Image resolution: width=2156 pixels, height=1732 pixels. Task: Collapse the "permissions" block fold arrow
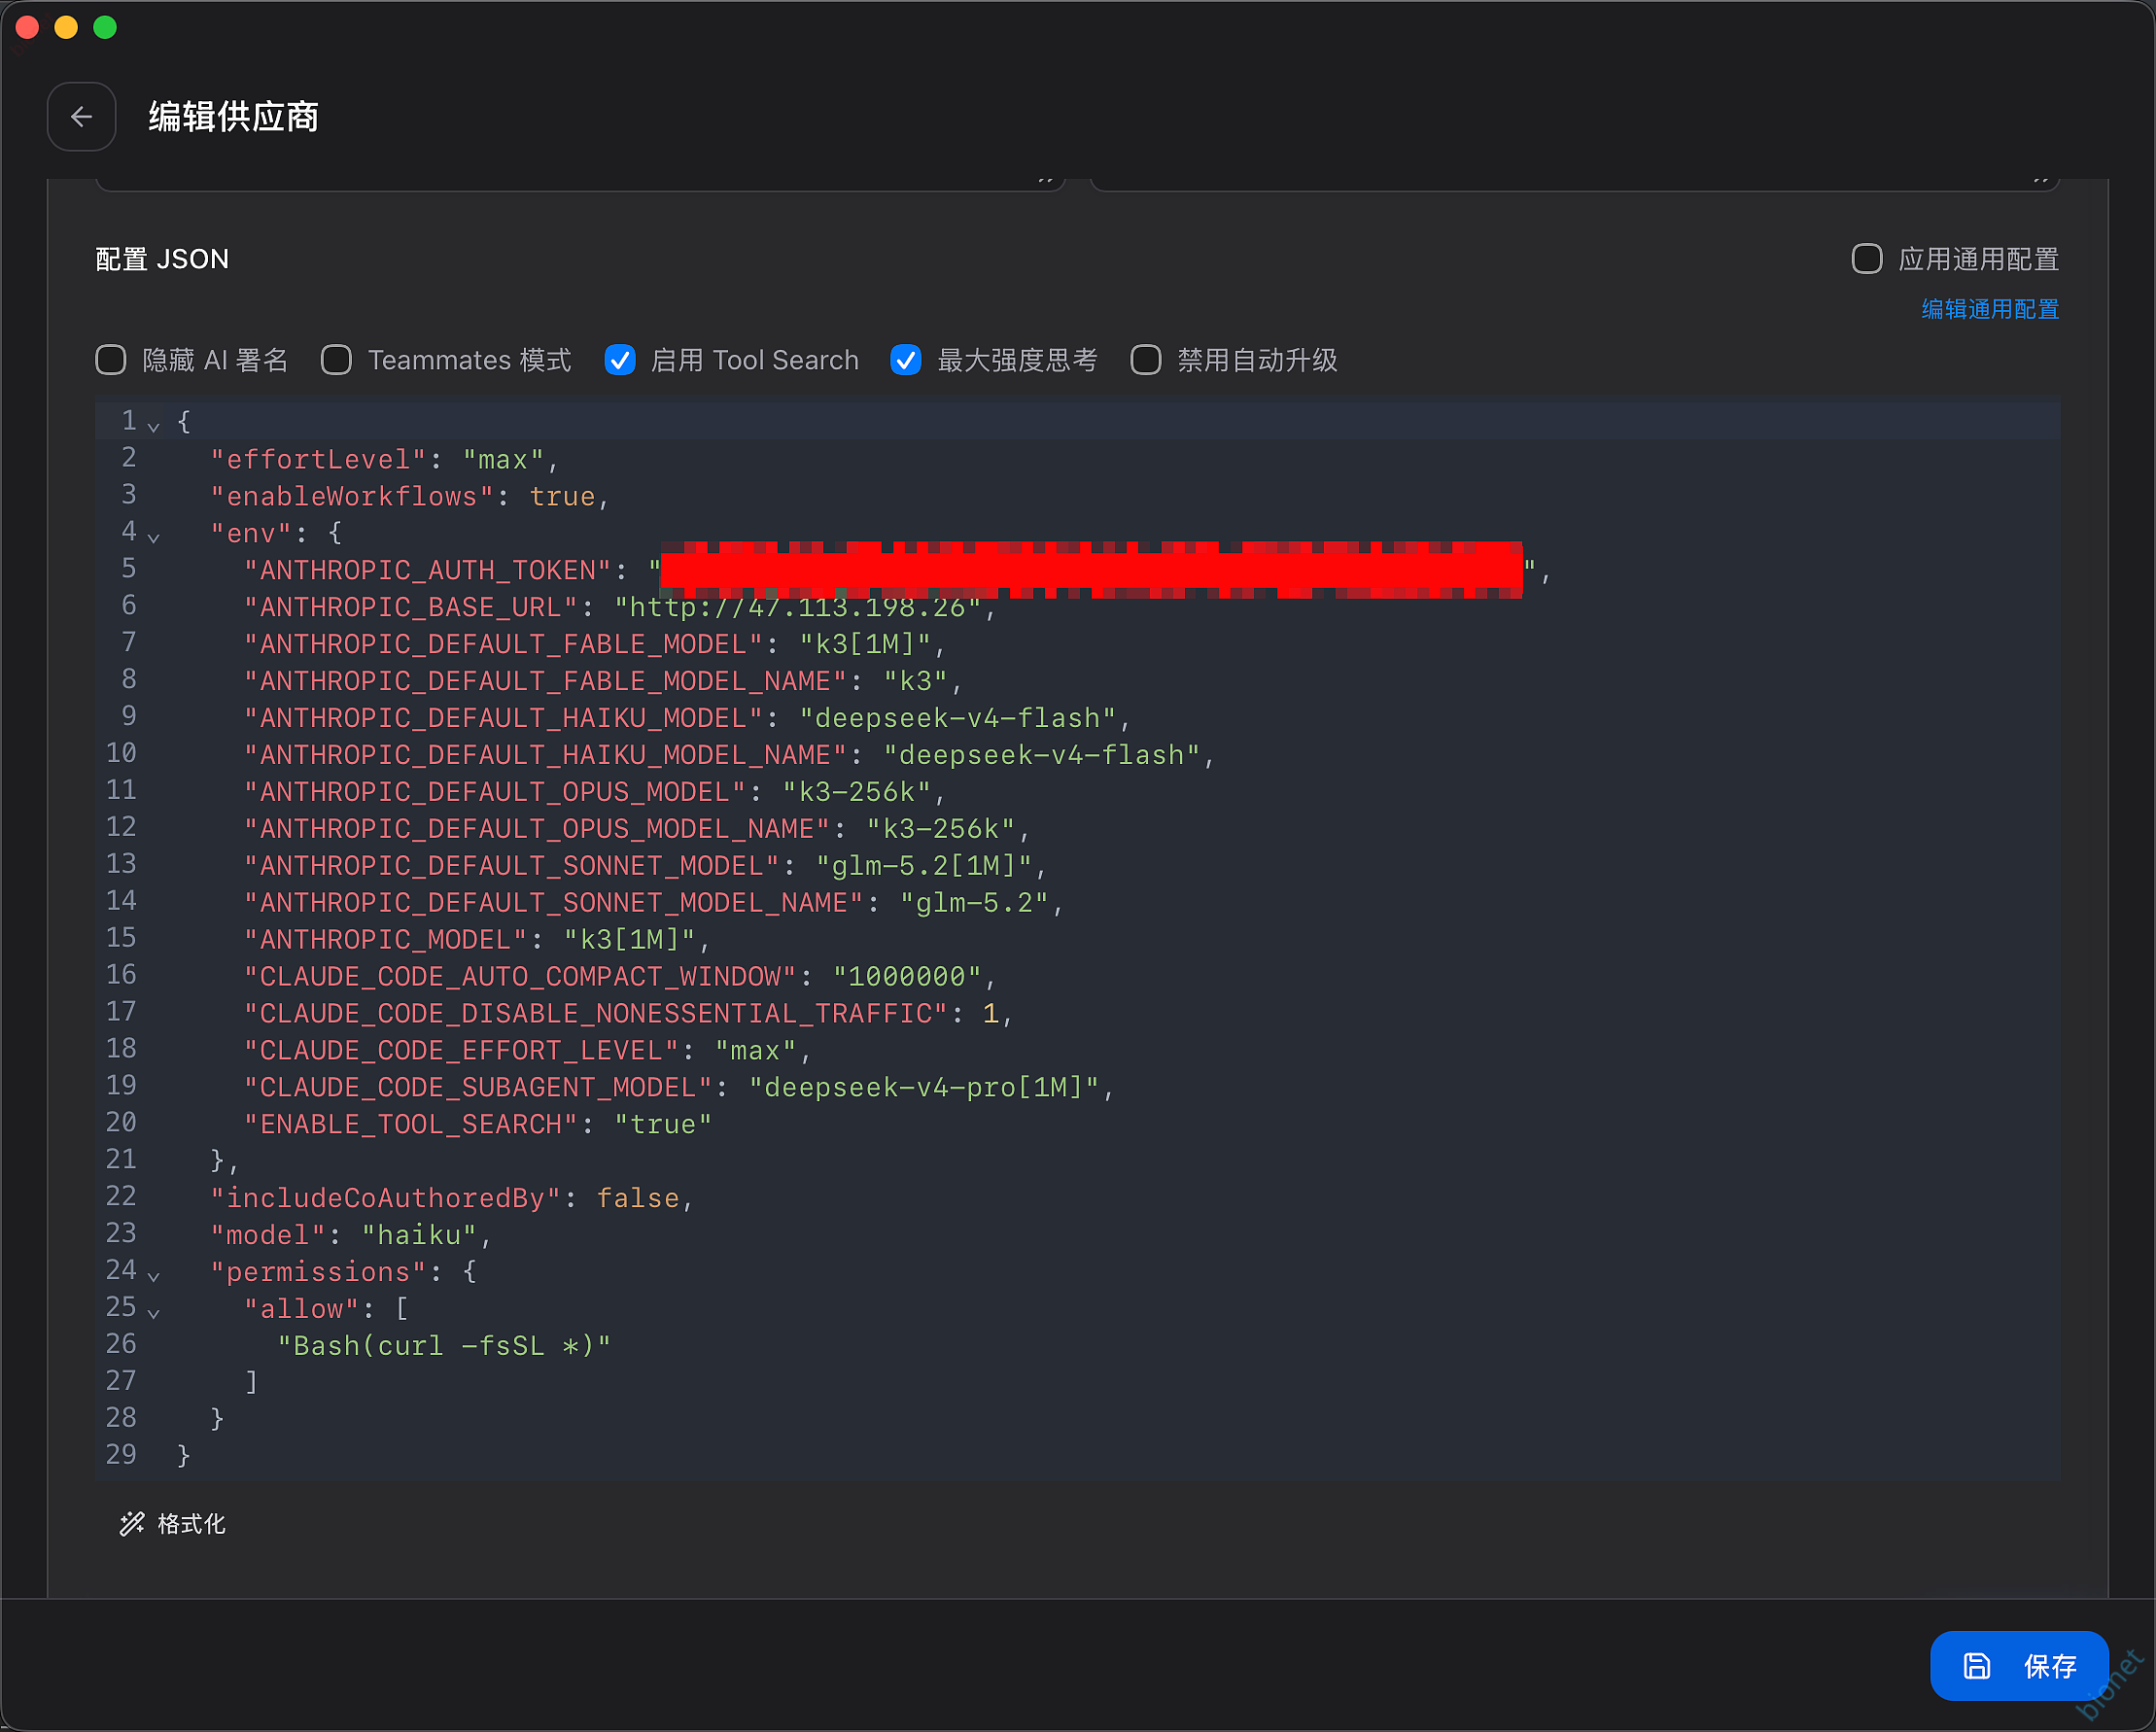click(154, 1275)
